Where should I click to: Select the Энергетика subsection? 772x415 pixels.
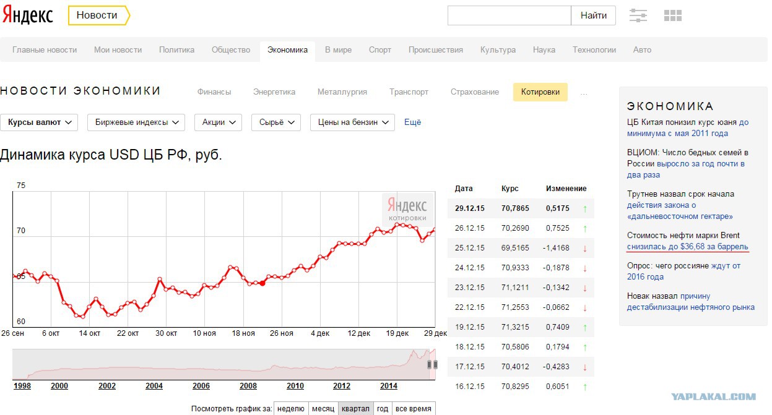pos(274,92)
